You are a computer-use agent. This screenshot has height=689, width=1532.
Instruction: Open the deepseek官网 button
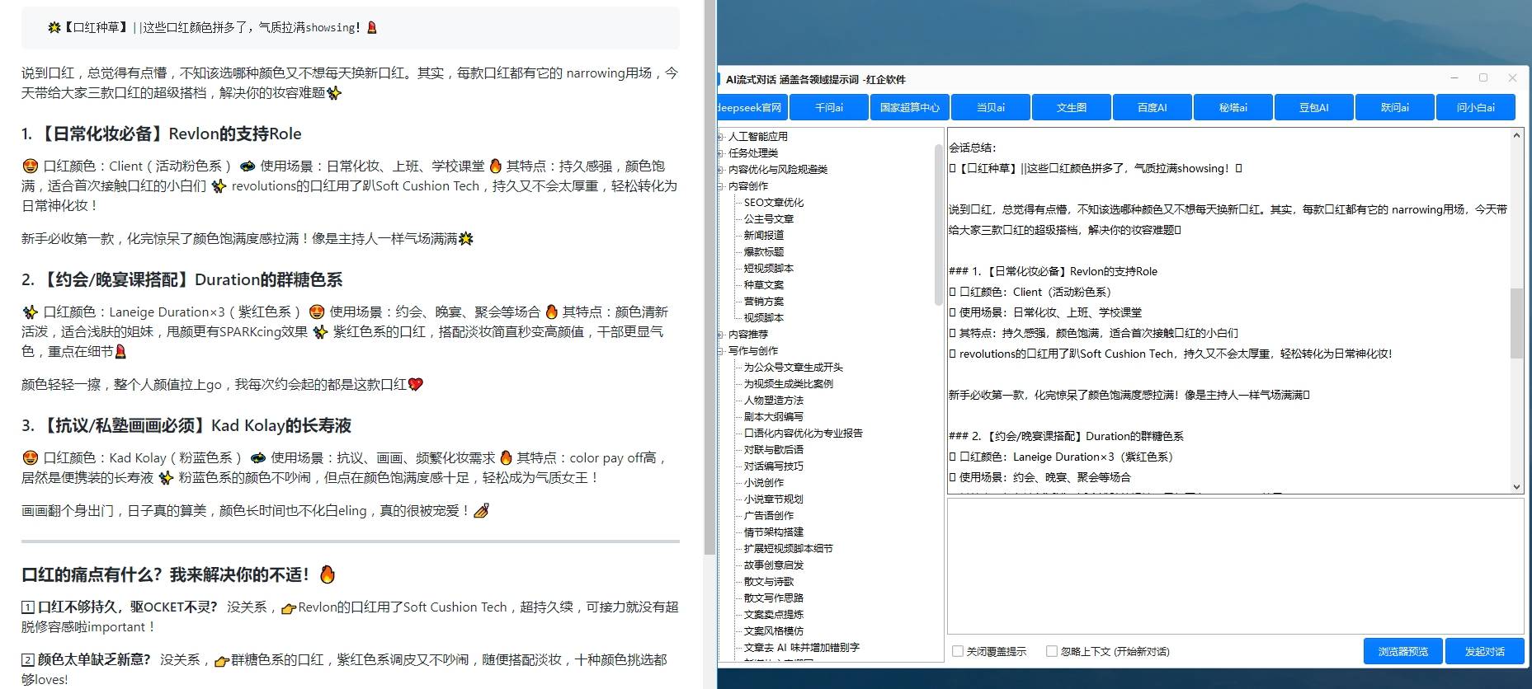coord(752,108)
